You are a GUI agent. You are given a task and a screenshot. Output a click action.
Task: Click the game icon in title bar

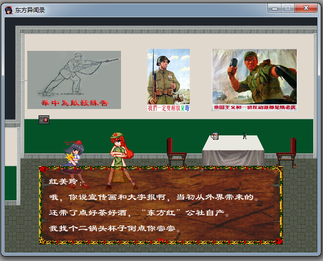tap(9, 10)
